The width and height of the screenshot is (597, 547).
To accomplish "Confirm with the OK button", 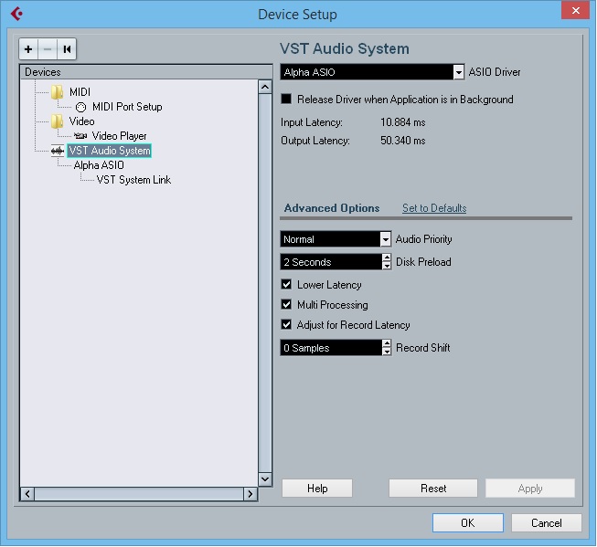I will [468, 522].
